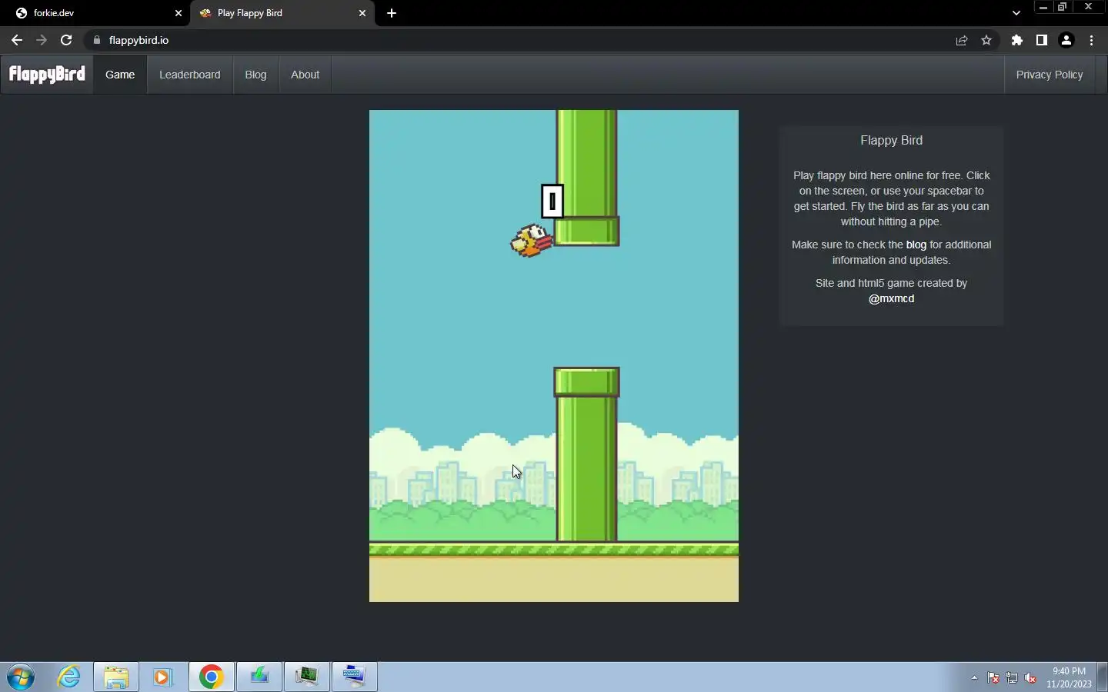Open the Game nav item
The height and width of the screenshot is (692, 1108).
(x=120, y=75)
